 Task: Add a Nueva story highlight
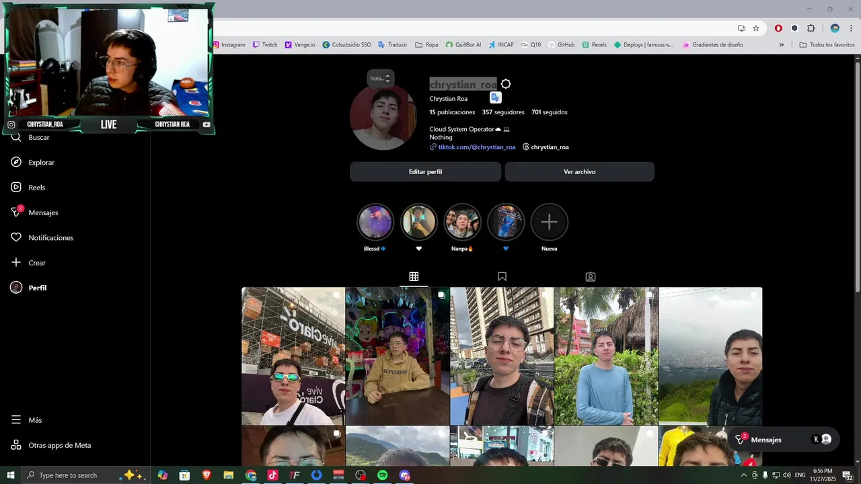pyautogui.click(x=550, y=222)
